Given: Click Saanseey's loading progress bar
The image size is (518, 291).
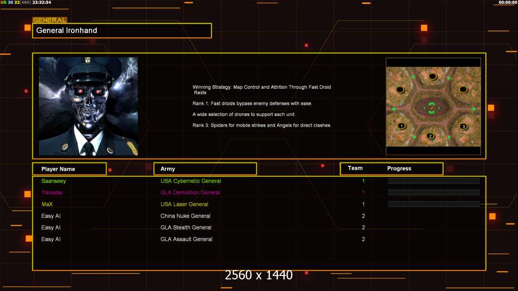Looking at the screenshot, I should pos(434,180).
